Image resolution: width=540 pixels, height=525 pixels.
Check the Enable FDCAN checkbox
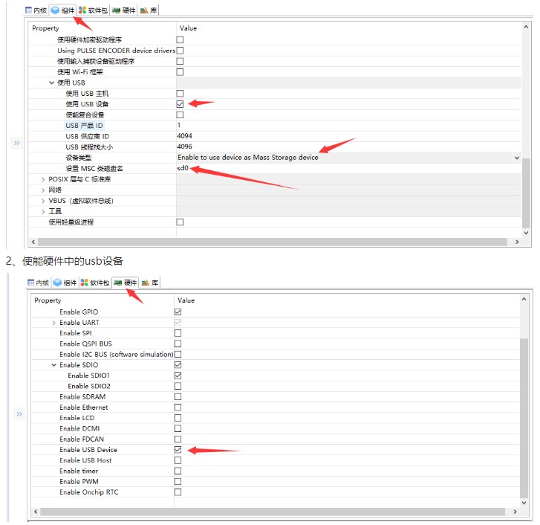178,439
